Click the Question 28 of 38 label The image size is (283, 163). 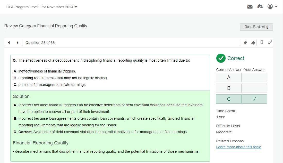40,43
